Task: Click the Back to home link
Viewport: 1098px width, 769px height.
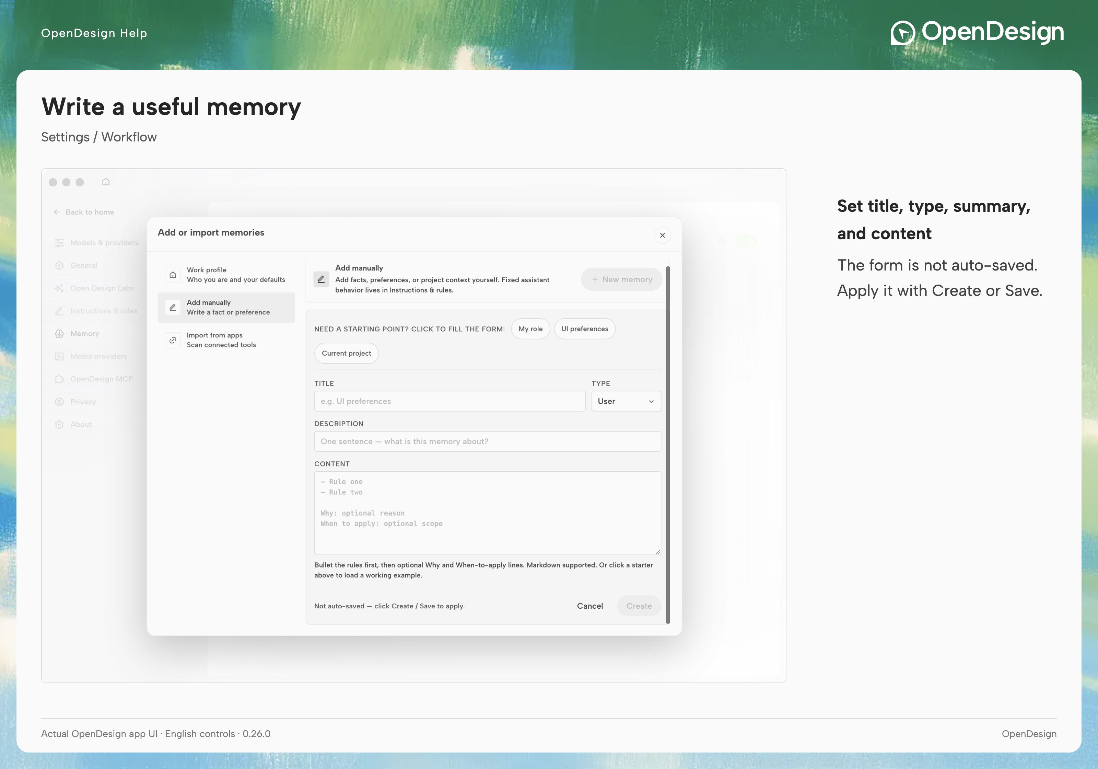Action: pyautogui.click(x=84, y=212)
